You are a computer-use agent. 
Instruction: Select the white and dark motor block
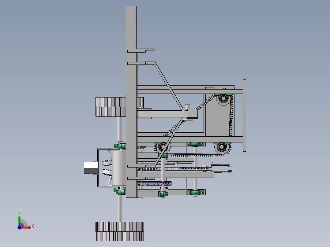click(x=91, y=168)
